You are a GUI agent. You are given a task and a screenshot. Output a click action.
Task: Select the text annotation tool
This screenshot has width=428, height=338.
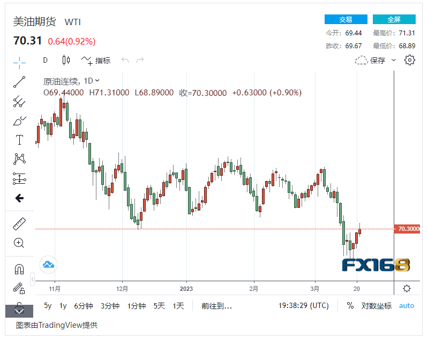(19, 140)
